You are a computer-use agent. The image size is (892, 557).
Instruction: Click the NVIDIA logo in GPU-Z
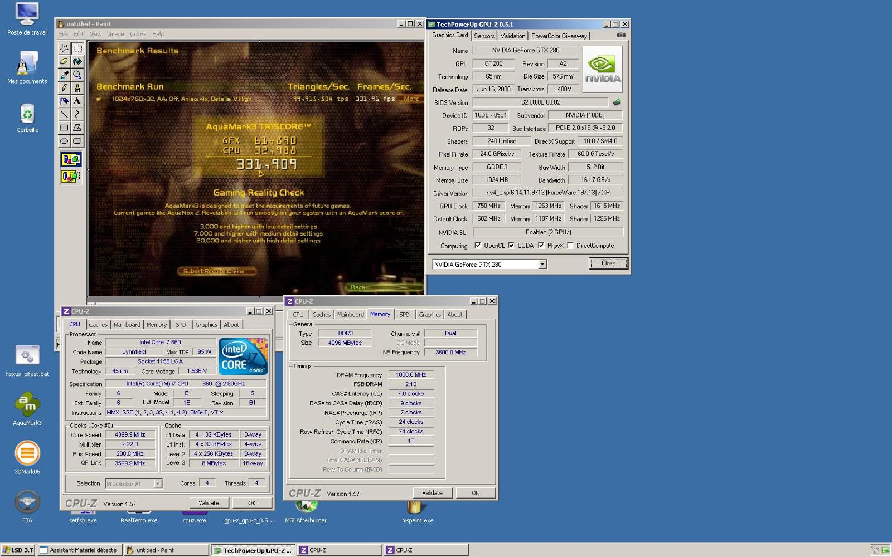click(602, 69)
